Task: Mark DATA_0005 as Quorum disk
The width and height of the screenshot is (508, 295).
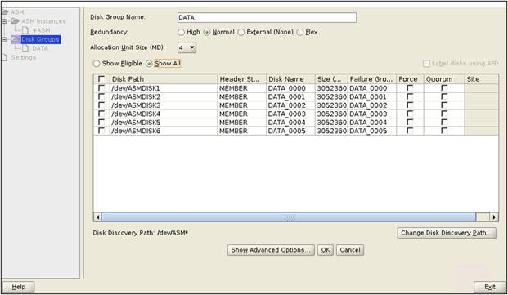Action: coord(444,131)
